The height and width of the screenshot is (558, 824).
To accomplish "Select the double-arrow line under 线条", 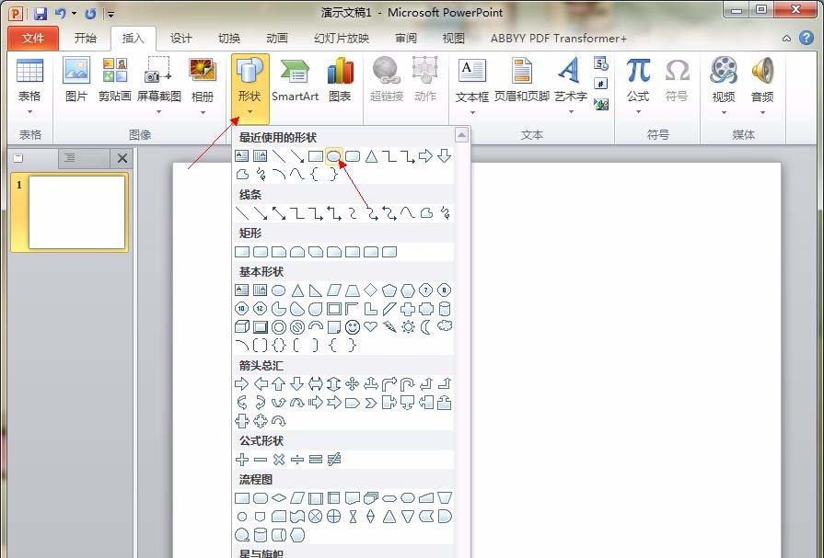I will pyautogui.click(x=279, y=212).
